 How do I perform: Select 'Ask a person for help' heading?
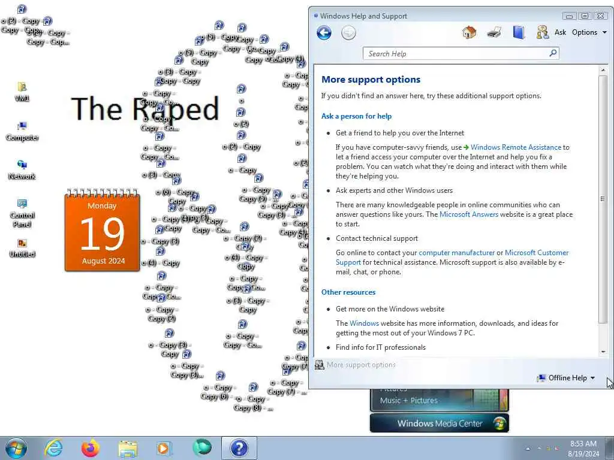356,116
